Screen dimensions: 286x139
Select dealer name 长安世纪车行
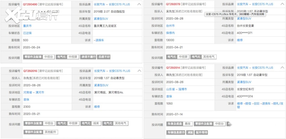pyautogui.click(x=245, y=89)
